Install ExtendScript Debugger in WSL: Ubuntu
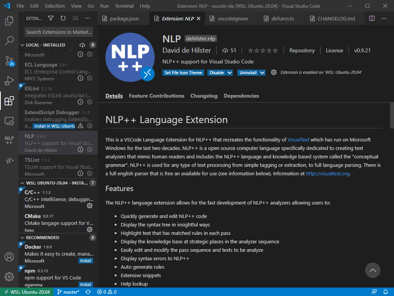This screenshot has width=394, height=296. [54, 126]
